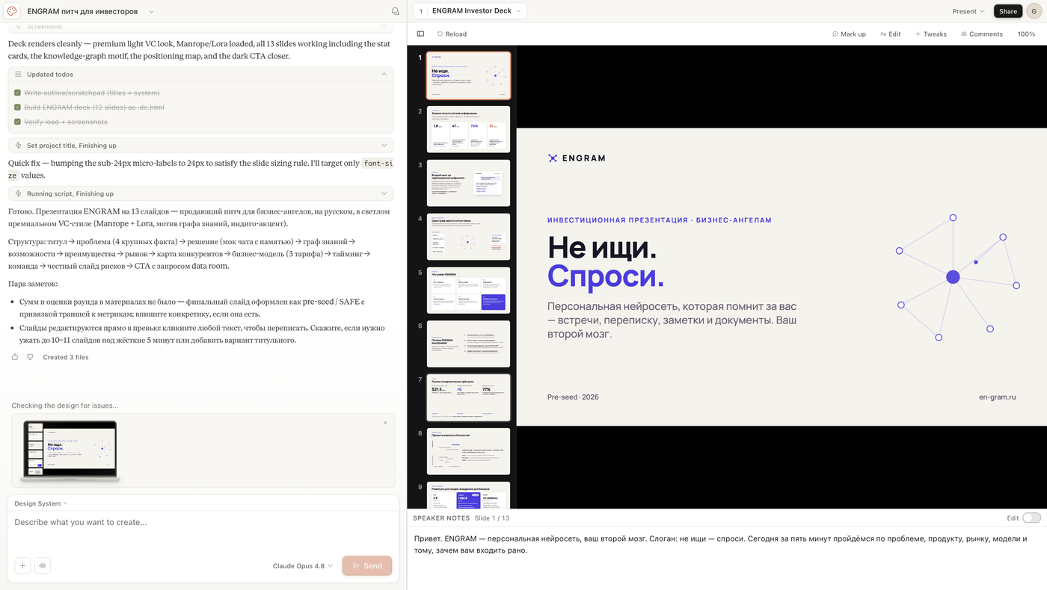The height and width of the screenshot is (590, 1047).
Task: Select slide 9 thumbnail
Action: 468,495
